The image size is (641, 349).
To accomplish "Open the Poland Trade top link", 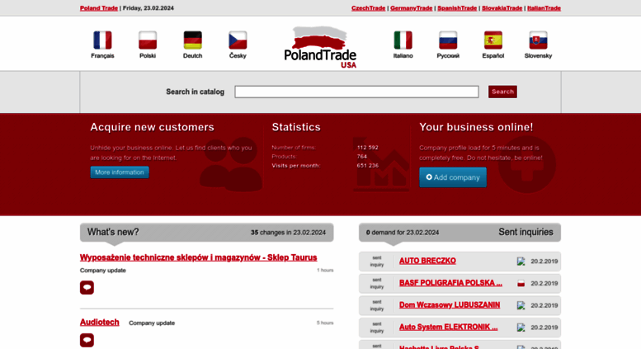I will click(99, 8).
